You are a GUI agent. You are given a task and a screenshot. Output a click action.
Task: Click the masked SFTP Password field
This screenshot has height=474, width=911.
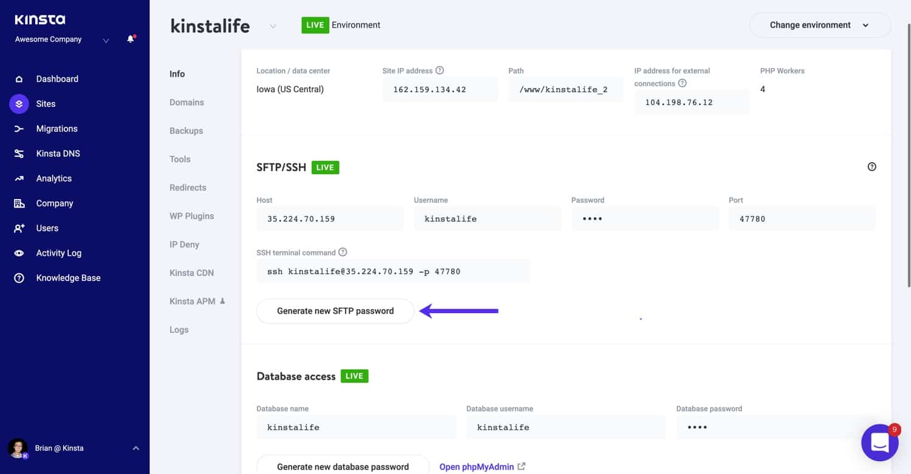(644, 218)
